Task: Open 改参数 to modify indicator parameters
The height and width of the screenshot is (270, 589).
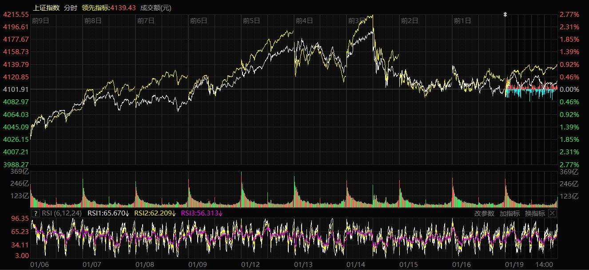Action: click(484, 213)
